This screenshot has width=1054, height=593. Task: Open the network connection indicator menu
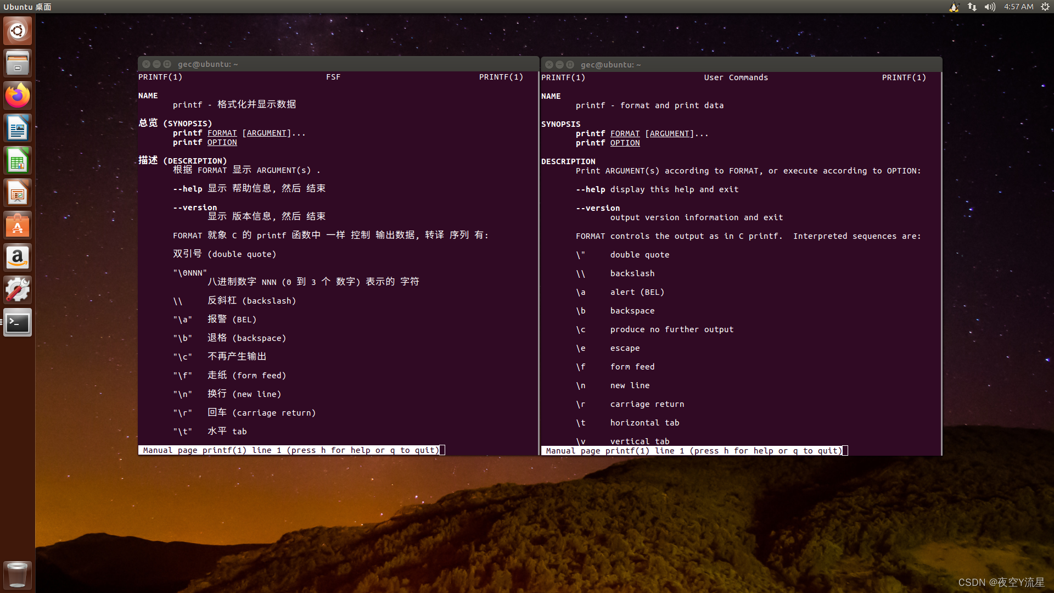click(x=972, y=7)
